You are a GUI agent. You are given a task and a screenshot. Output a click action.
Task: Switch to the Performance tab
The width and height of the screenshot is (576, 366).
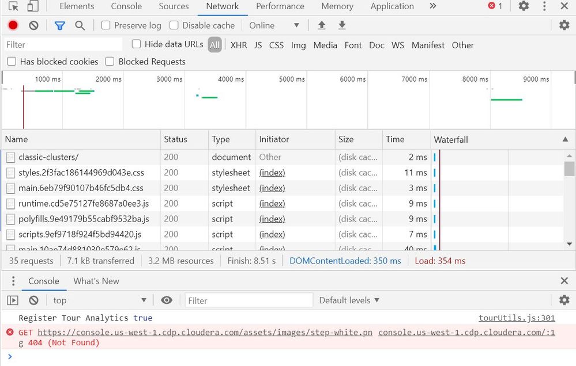[x=280, y=6]
